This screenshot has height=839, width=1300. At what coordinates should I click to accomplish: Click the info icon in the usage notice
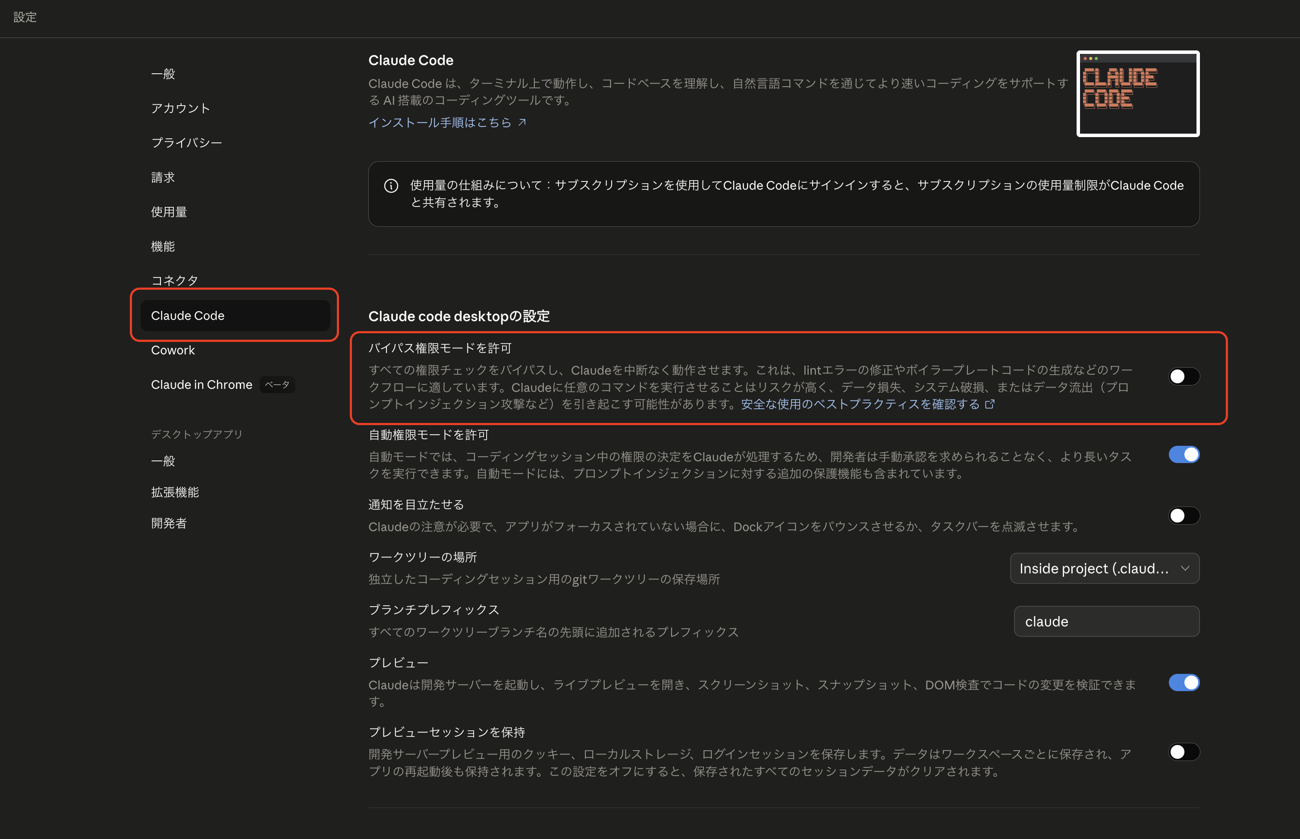pyautogui.click(x=391, y=185)
